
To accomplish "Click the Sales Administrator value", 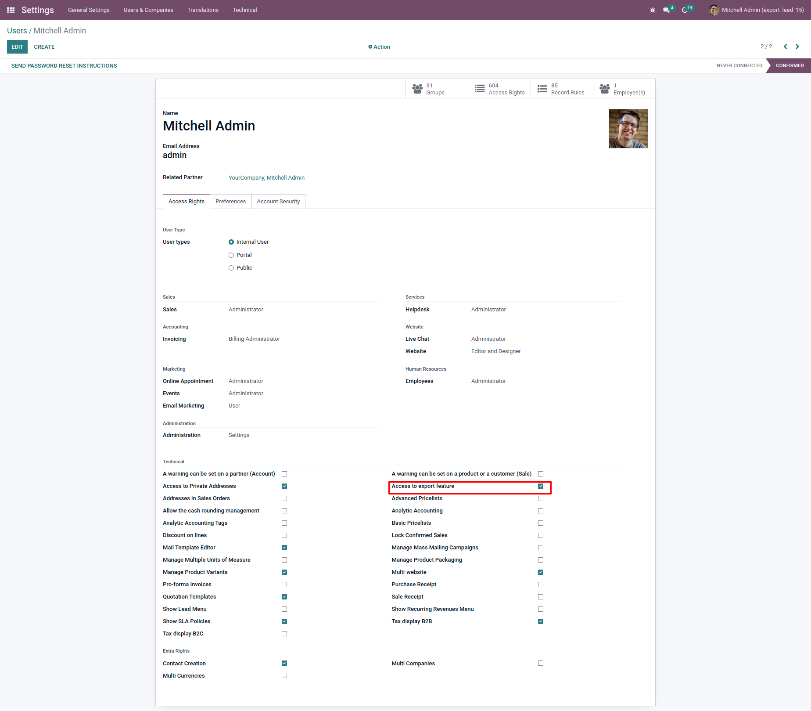I will pyautogui.click(x=246, y=310).
